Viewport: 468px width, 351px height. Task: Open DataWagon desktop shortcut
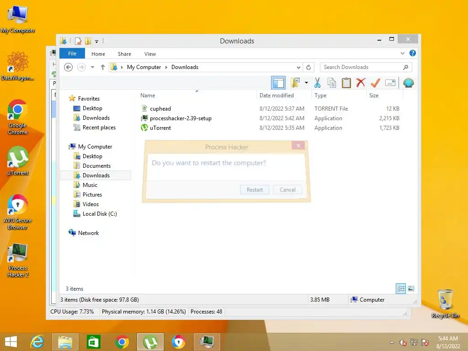coord(18,66)
